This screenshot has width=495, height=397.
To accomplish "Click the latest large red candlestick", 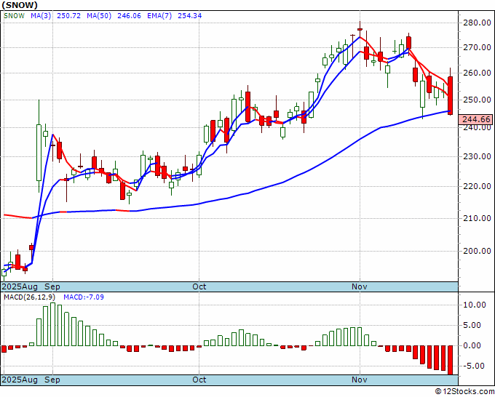I will click(x=450, y=95).
